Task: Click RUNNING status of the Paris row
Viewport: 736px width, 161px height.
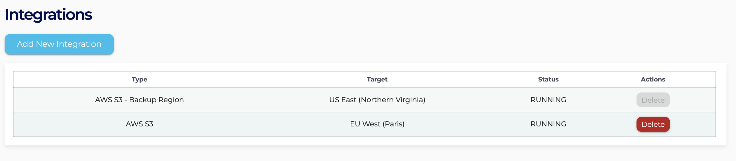Action: [x=548, y=124]
